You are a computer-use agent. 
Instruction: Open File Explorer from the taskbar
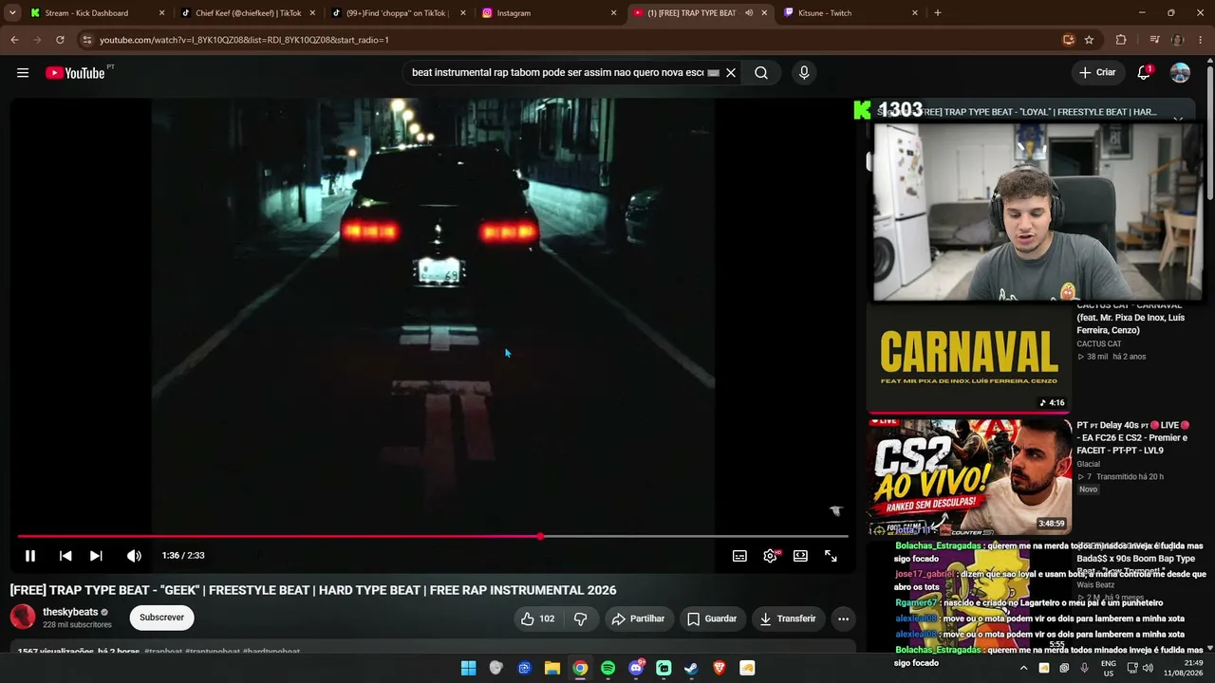(551, 668)
